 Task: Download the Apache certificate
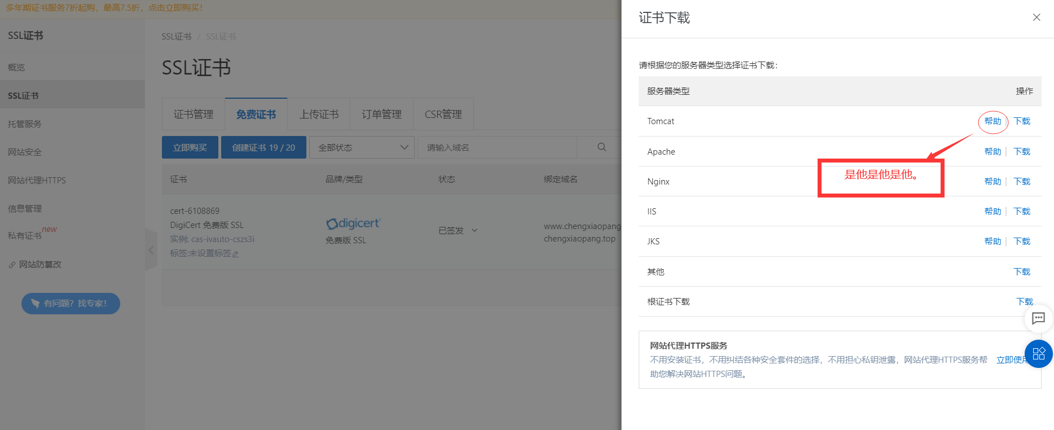1022,152
